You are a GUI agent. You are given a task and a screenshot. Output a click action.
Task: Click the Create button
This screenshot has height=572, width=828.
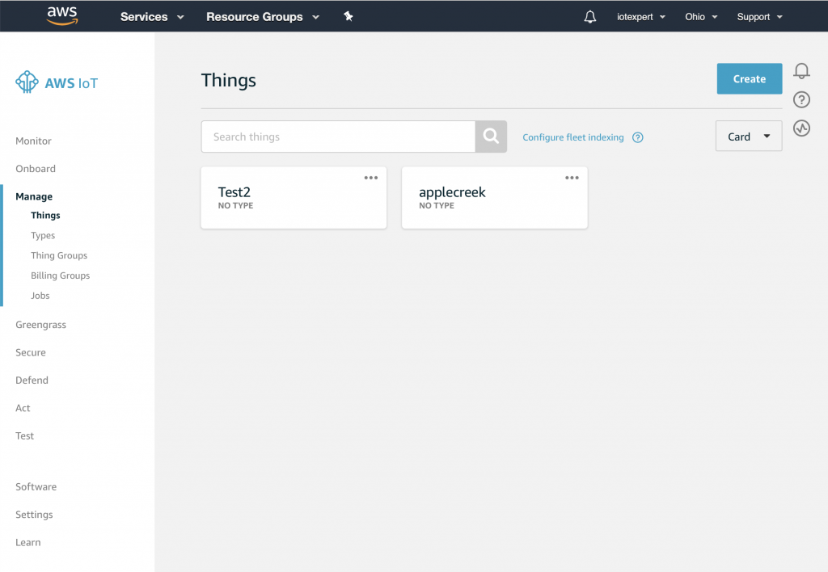pos(750,78)
